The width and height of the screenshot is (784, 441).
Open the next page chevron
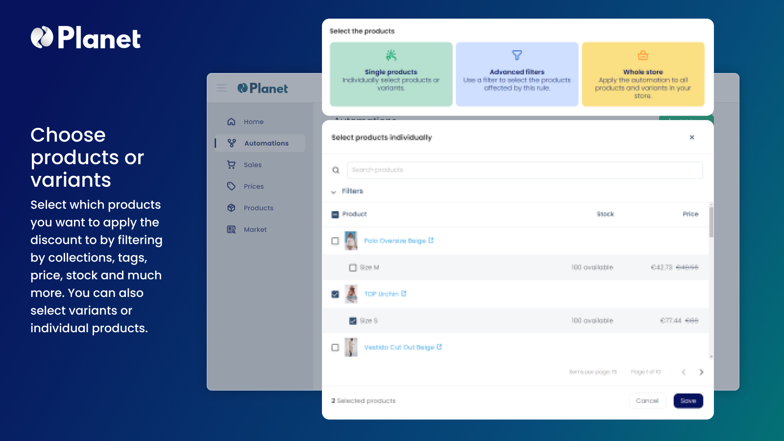point(702,372)
